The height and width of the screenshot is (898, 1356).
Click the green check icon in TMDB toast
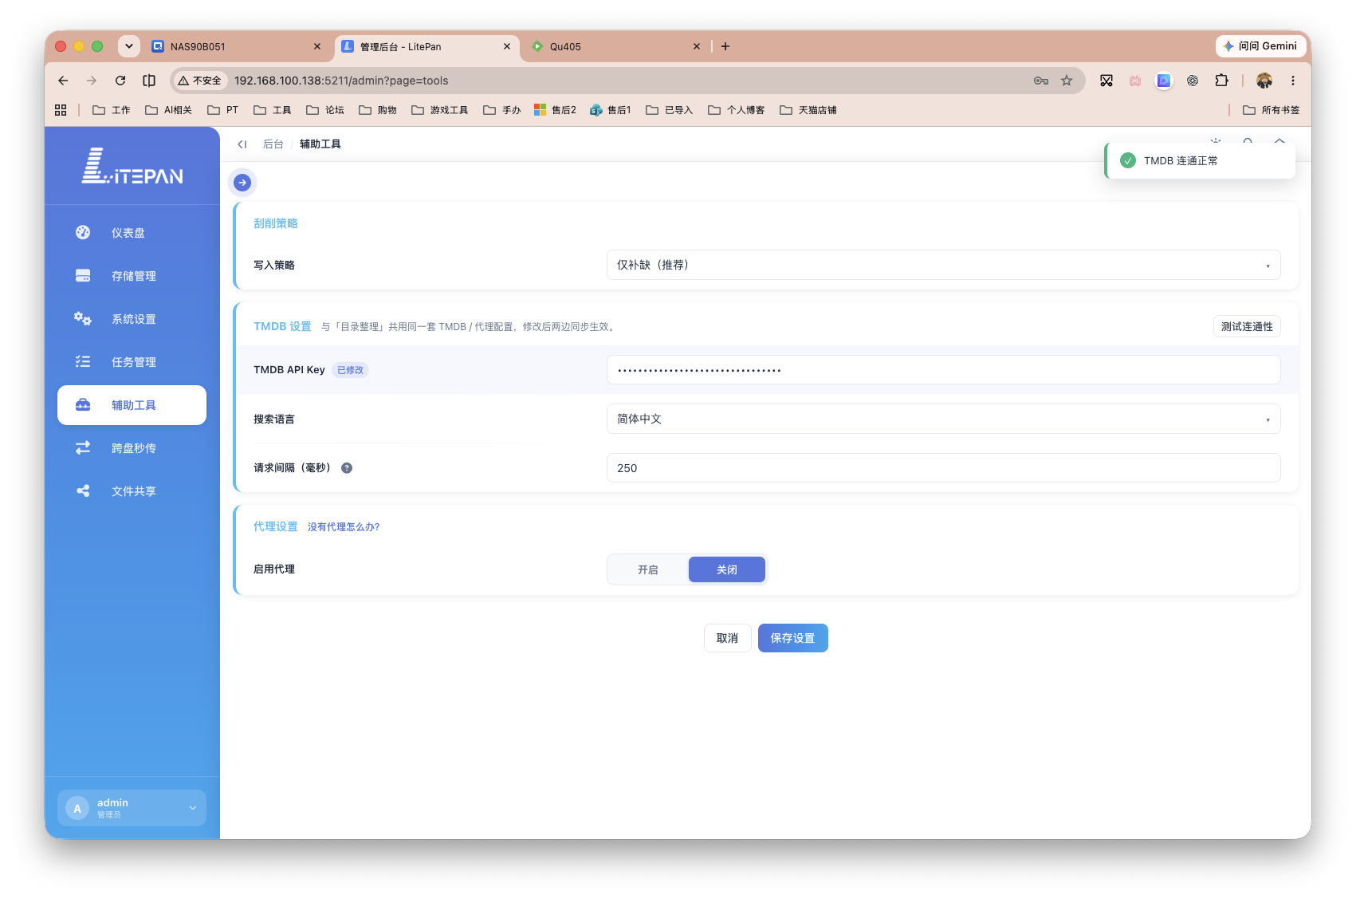coord(1128,160)
